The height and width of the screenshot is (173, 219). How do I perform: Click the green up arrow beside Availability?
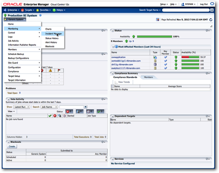[134, 37]
